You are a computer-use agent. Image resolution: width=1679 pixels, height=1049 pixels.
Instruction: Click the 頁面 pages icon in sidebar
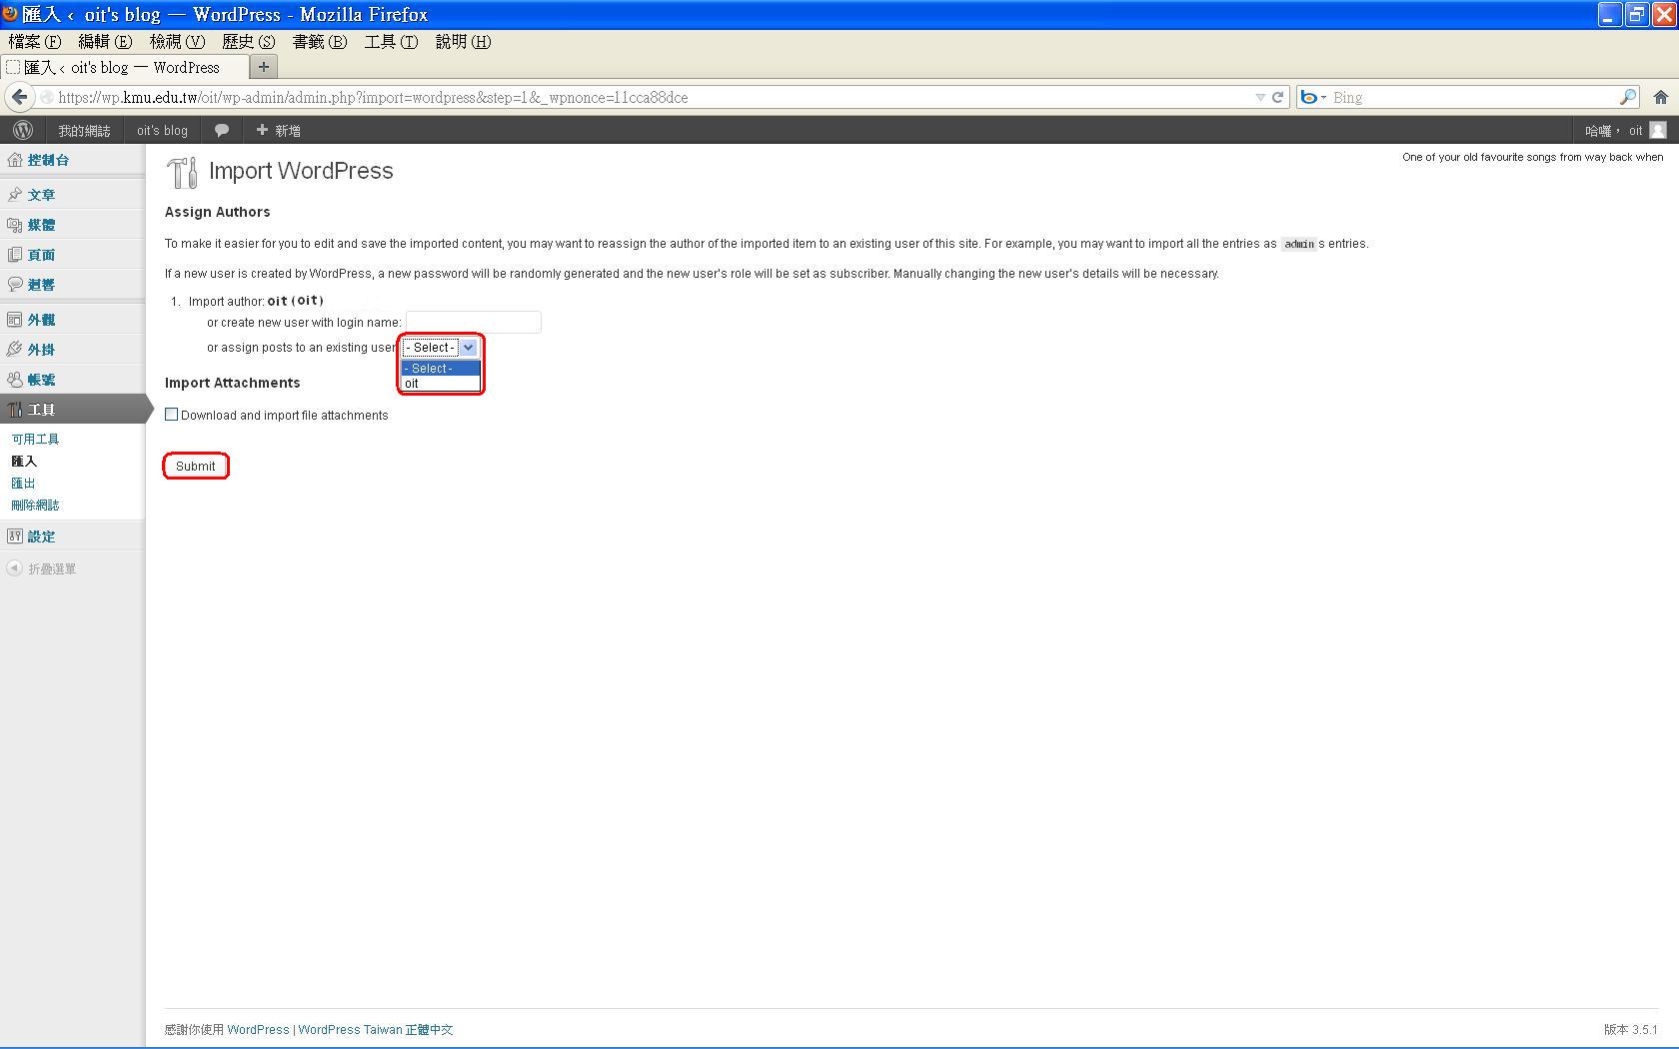click(14, 255)
